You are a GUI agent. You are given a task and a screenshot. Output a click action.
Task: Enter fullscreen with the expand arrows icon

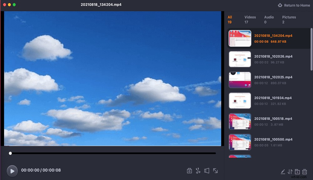pyautogui.click(x=215, y=171)
